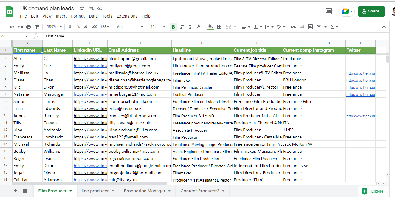Image resolution: width=395 pixels, height=197 pixels.
Task: Click the insert link icon
Action: (x=294, y=27)
